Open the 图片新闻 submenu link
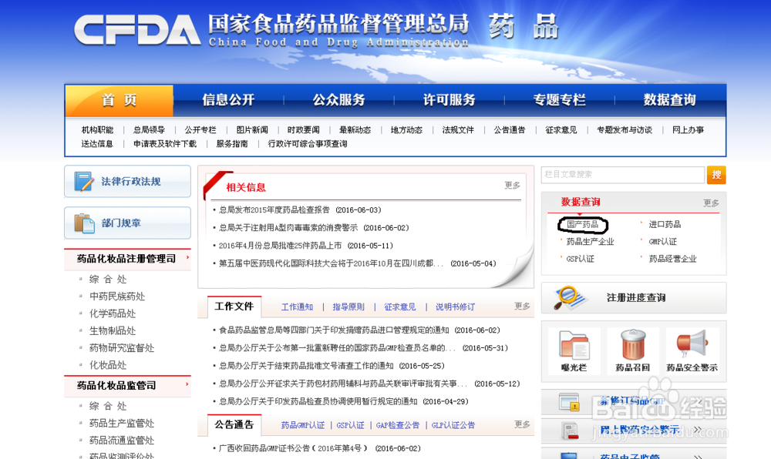 tap(252, 130)
